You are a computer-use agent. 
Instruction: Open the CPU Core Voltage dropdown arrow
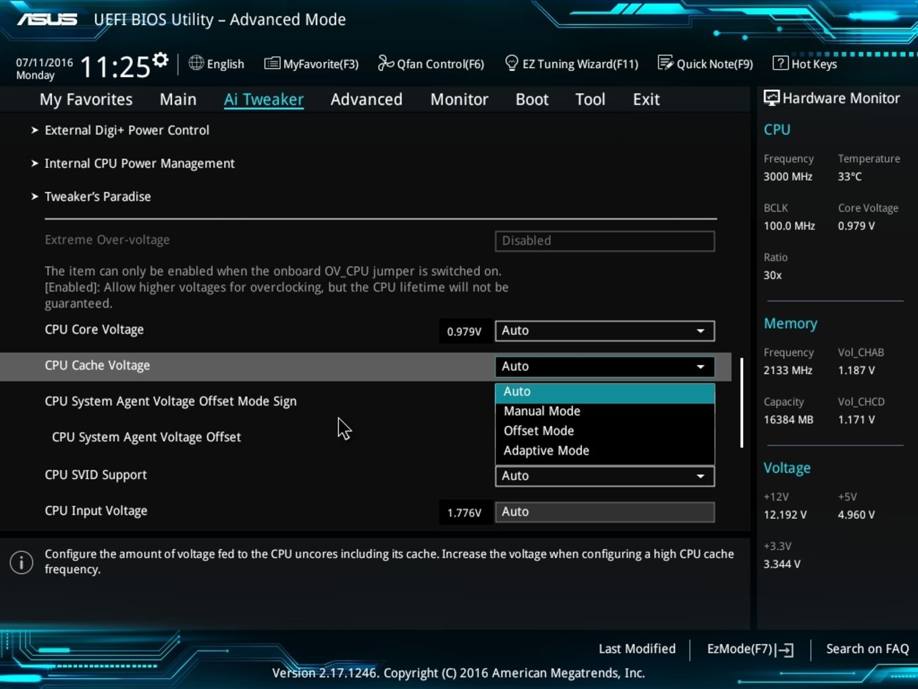(701, 331)
